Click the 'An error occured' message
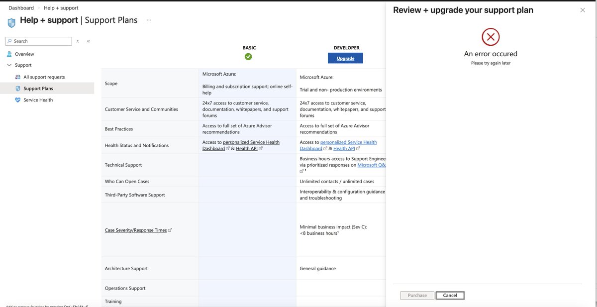 (491, 54)
